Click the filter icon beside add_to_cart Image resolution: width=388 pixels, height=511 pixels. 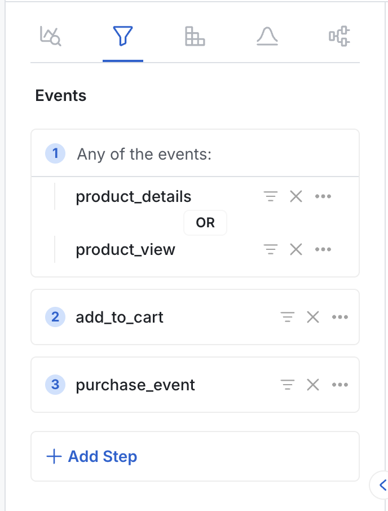[x=288, y=317]
